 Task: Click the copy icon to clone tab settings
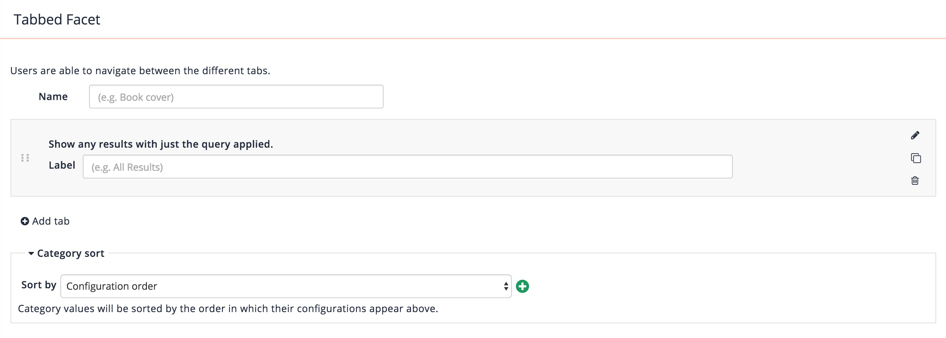point(915,158)
